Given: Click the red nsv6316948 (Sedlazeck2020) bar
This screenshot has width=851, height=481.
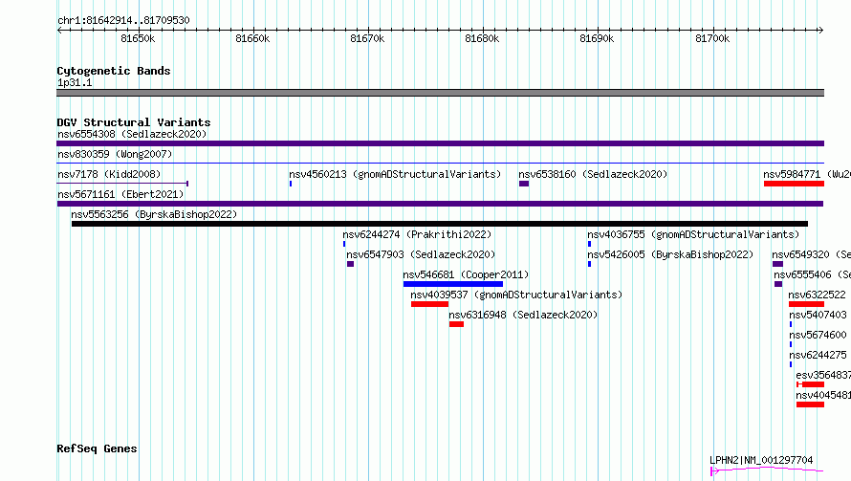Looking at the screenshot, I should (x=456, y=324).
